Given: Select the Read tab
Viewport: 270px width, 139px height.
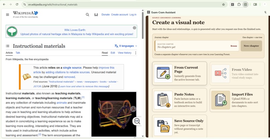Looking at the screenshot, I should click(105, 53).
